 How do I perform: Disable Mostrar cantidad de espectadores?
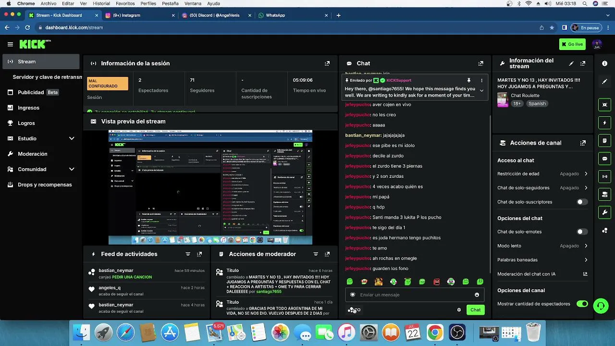[x=582, y=304]
